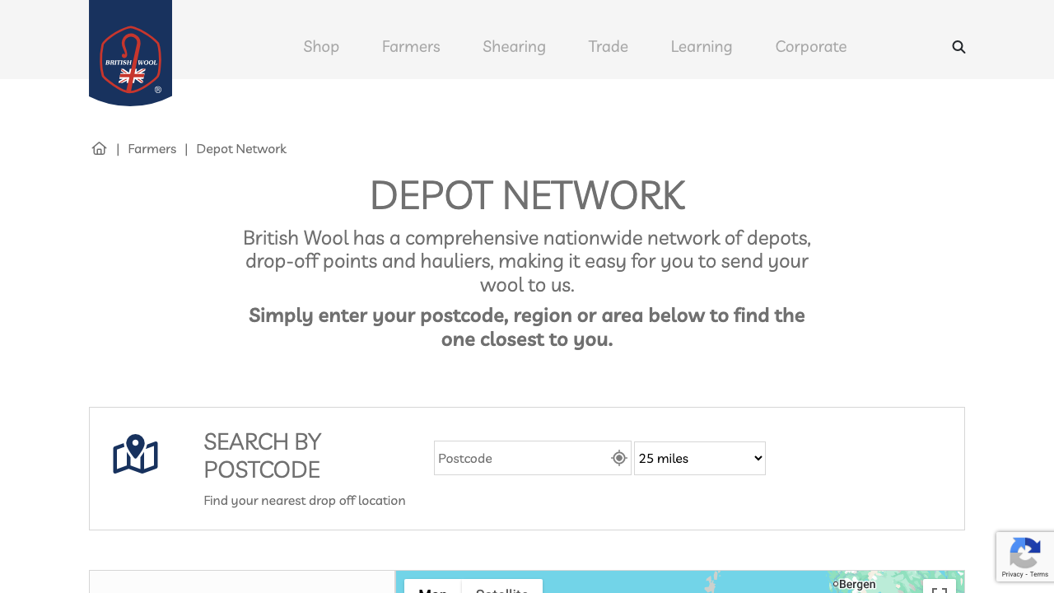Open the Learning menu

(x=701, y=47)
